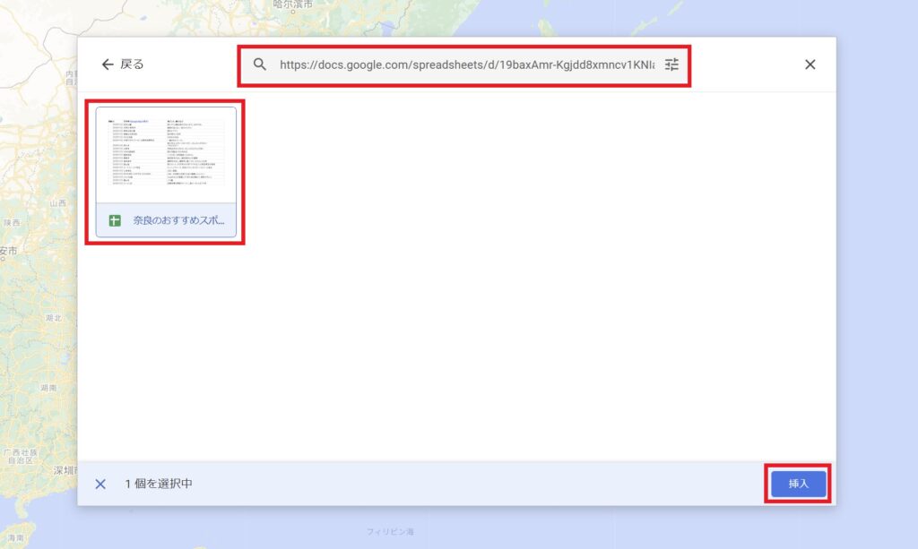The height and width of the screenshot is (549, 918).
Task: Insert selected file with 挿入 button
Action: (x=798, y=485)
